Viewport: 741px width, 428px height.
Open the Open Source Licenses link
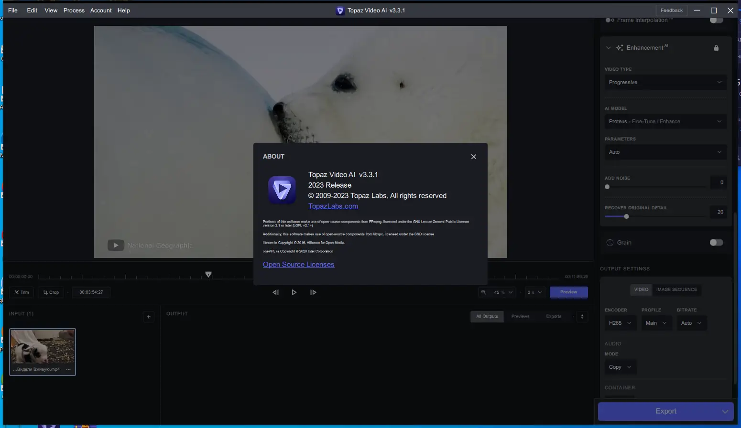299,265
